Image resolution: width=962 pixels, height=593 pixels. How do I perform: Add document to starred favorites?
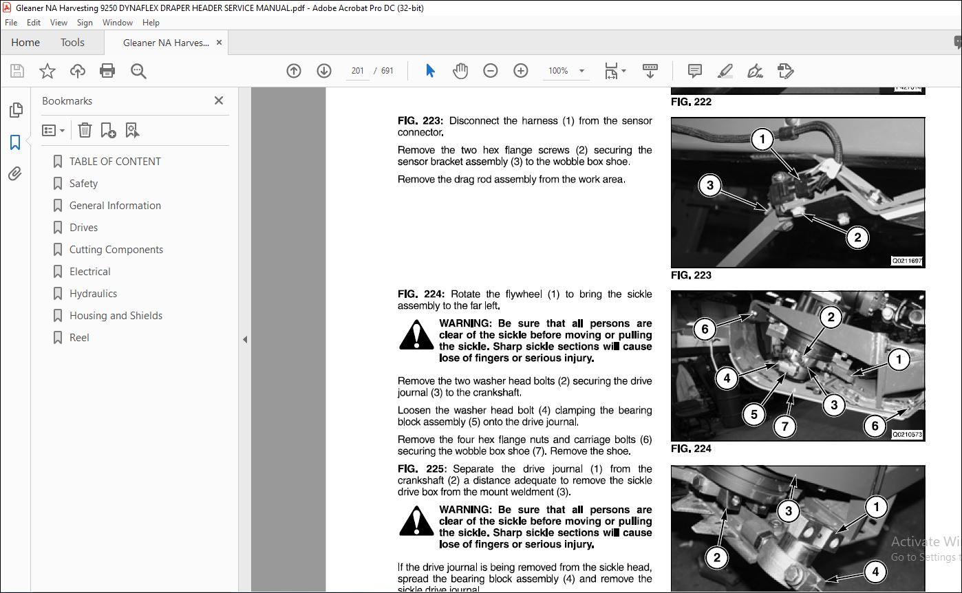(x=47, y=71)
